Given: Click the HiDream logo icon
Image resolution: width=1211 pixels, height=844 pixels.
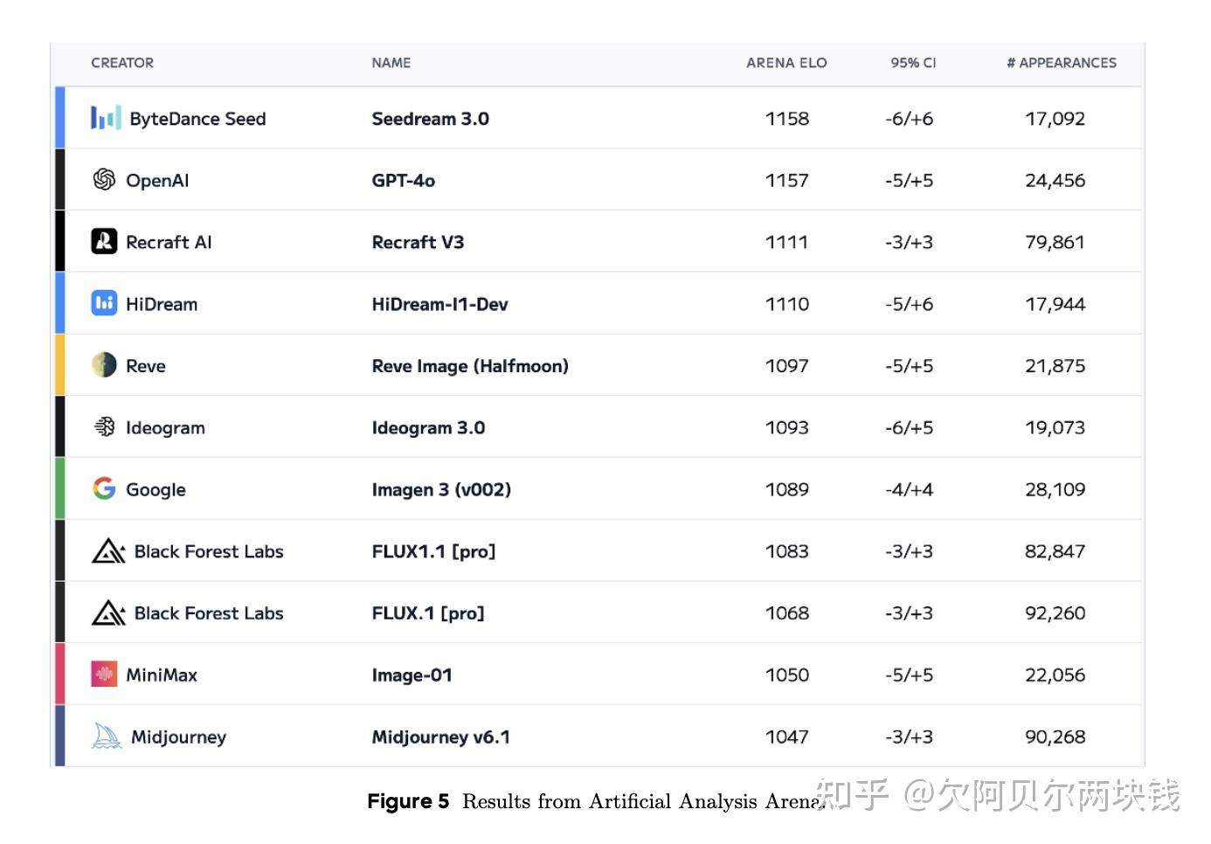Looking at the screenshot, I should tap(104, 303).
